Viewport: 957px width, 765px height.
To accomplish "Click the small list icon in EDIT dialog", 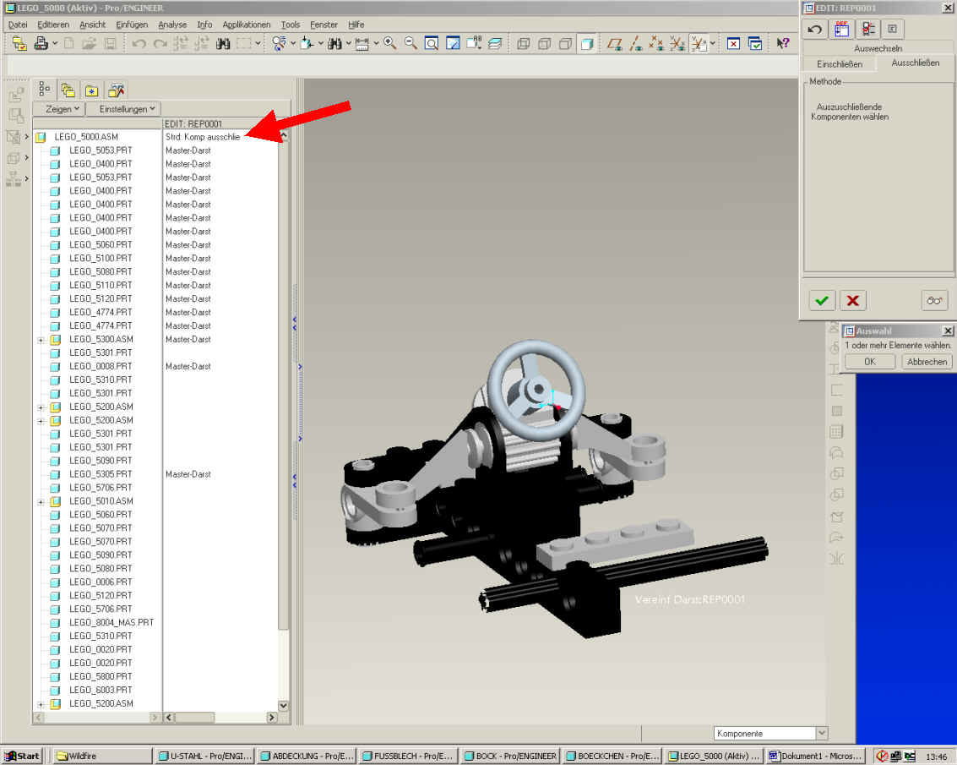I will click(892, 29).
